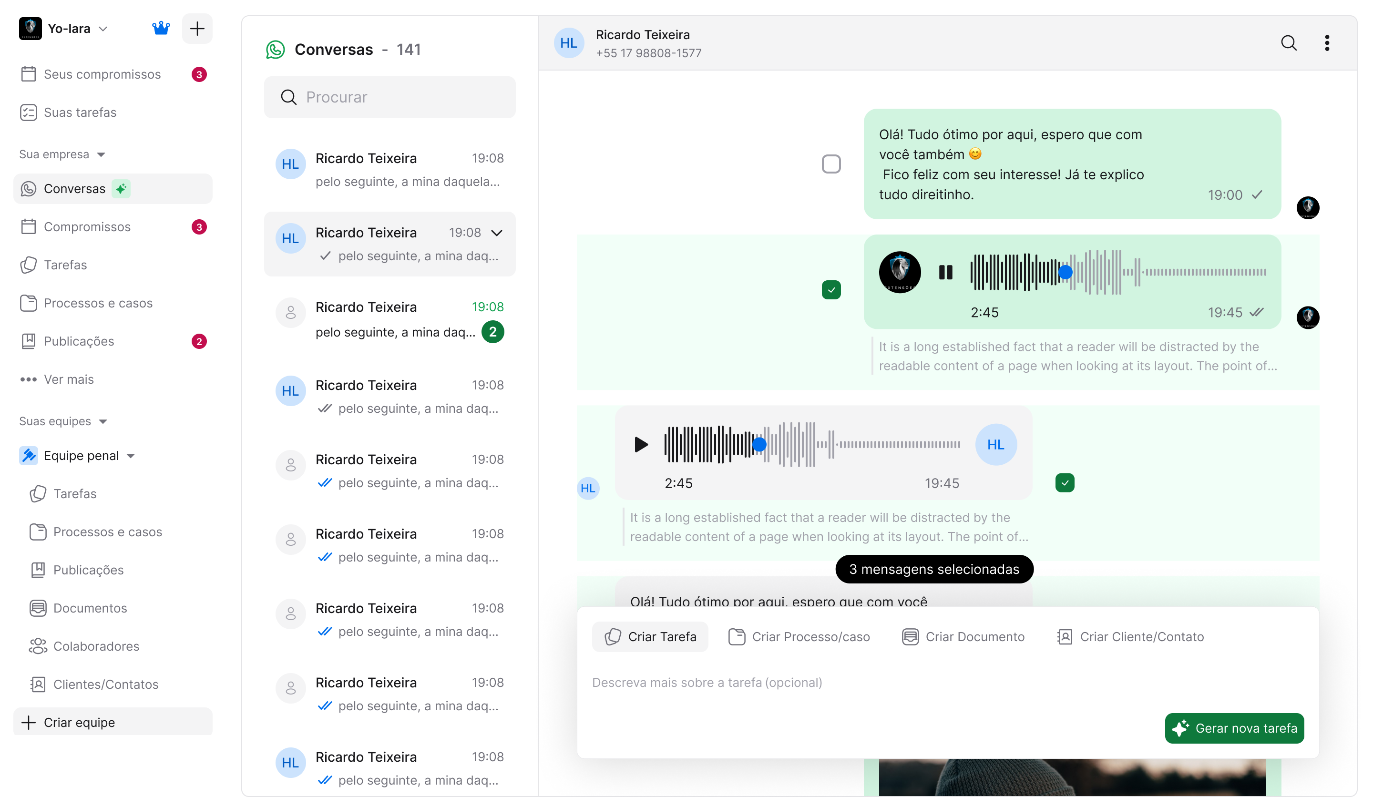The height and width of the screenshot is (797, 1373).
Task: Click the HL avatar in the chat header
Action: click(569, 43)
